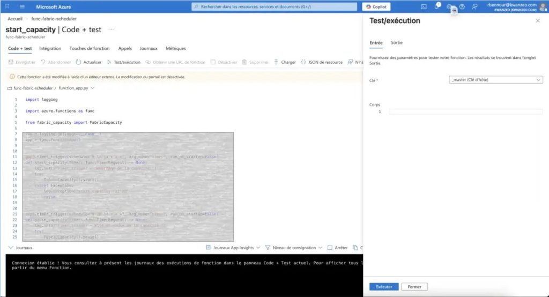Click into the Corps body editor line 1
Image resolution: width=549 pixels, height=297 pixels.
click(x=466, y=112)
